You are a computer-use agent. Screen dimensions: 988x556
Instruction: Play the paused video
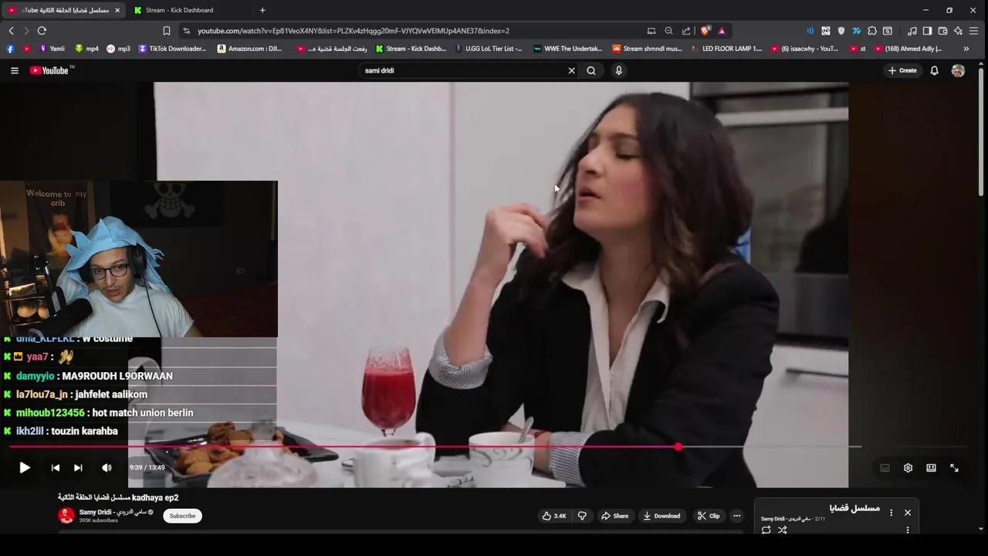pyautogui.click(x=24, y=467)
